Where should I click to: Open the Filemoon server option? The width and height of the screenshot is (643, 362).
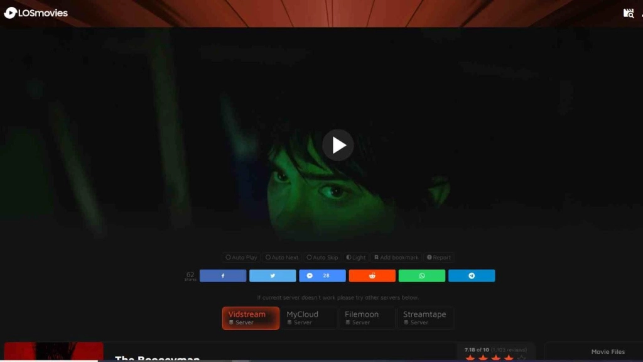367,318
